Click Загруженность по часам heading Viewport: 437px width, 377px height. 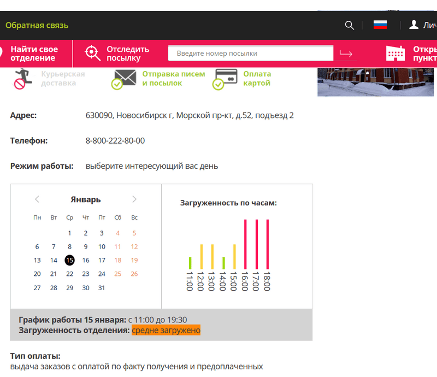tap(228, 203)
